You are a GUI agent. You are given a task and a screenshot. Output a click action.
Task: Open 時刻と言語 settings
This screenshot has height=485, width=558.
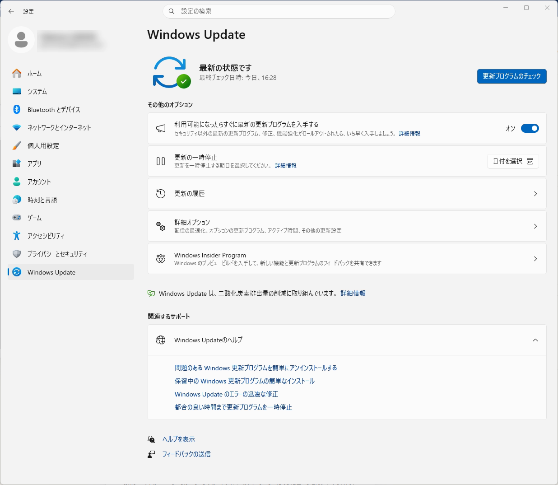(71, 200)
